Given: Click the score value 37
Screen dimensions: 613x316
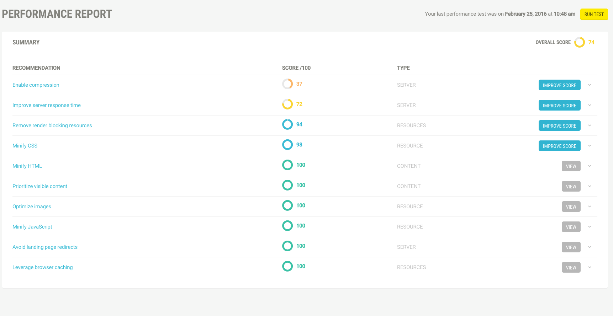Looking at the screenshot, I should 299,84.
